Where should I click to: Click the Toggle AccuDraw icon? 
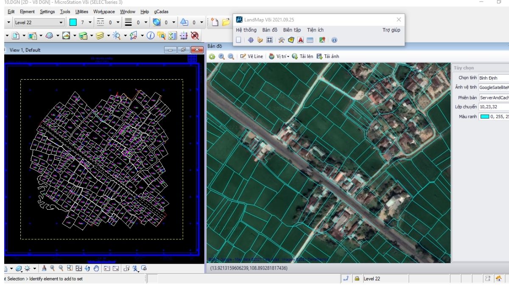pyautogui.click(x=184, y=36)
